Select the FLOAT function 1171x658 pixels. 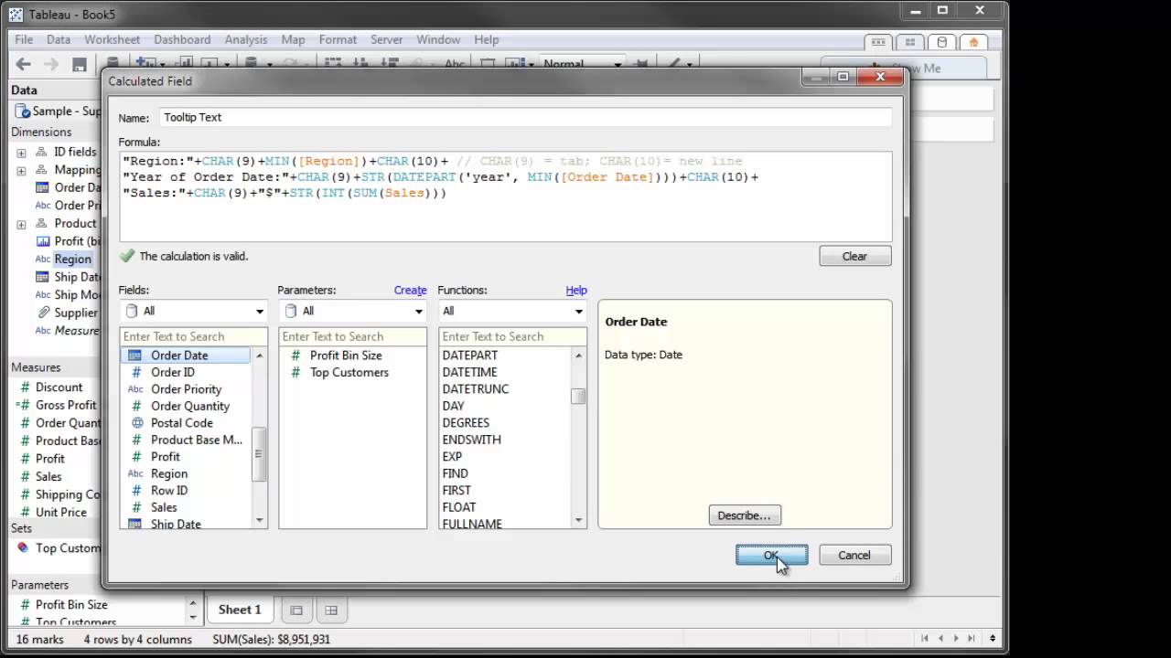click(459, 507)
